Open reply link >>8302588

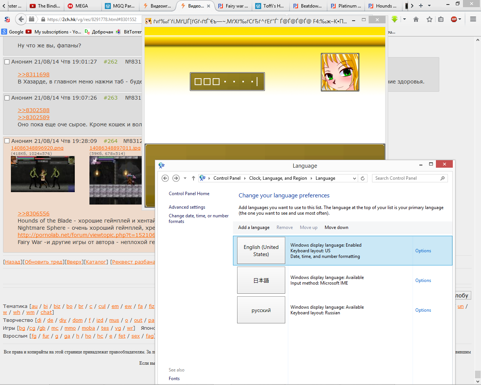click(33, 110)
